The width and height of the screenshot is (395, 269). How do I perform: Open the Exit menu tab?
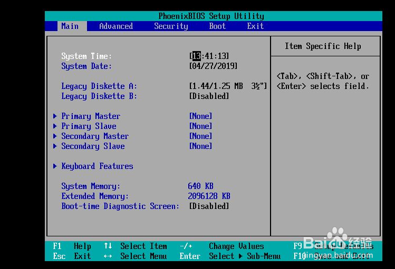click(x=255, y=26)
